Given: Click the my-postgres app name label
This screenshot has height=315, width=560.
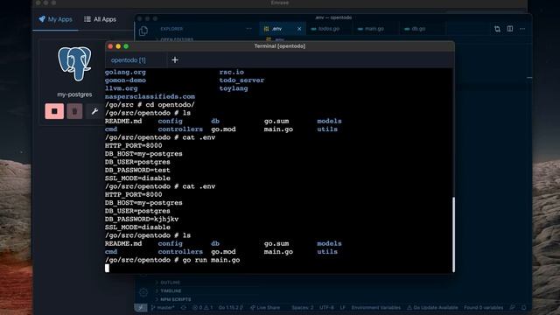Looking at the screenshot, I should click(74, 94).
